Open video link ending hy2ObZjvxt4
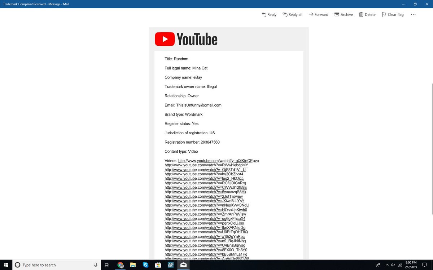 click(x=204, y=174)
